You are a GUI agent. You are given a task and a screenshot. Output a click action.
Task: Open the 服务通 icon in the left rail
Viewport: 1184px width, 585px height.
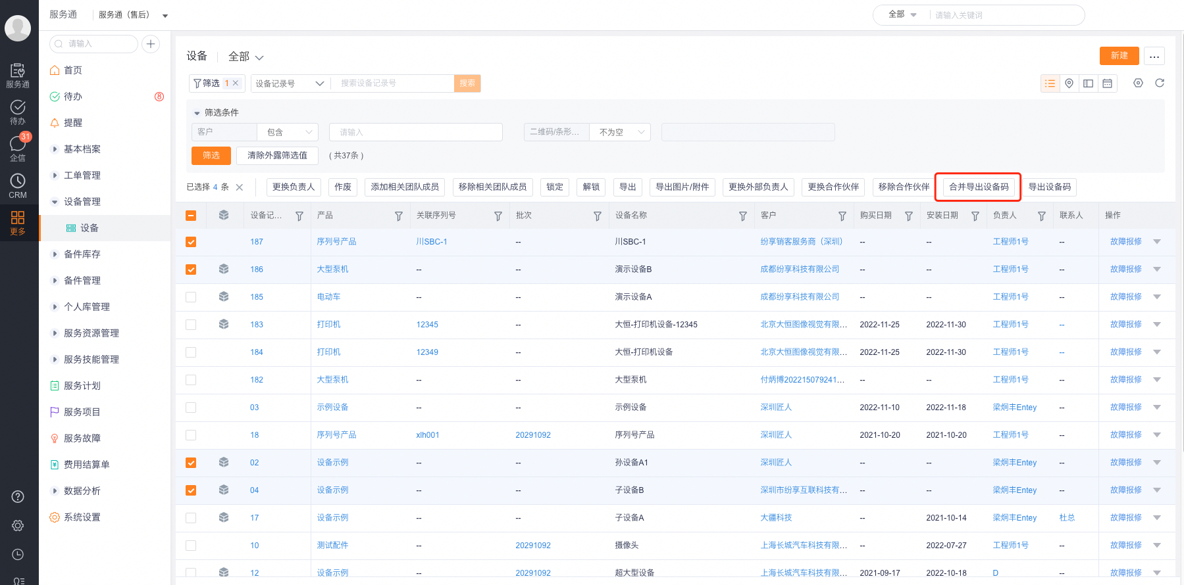18,75
